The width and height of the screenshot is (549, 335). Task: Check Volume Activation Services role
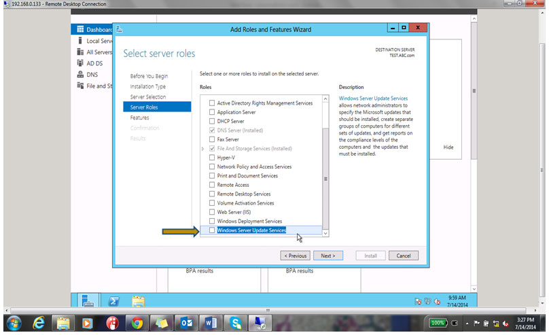point(212,203)
